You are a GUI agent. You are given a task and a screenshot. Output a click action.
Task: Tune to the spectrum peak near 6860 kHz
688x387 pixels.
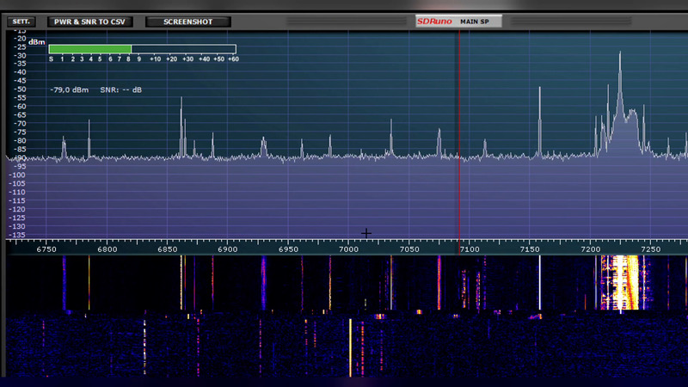point(181,112)
